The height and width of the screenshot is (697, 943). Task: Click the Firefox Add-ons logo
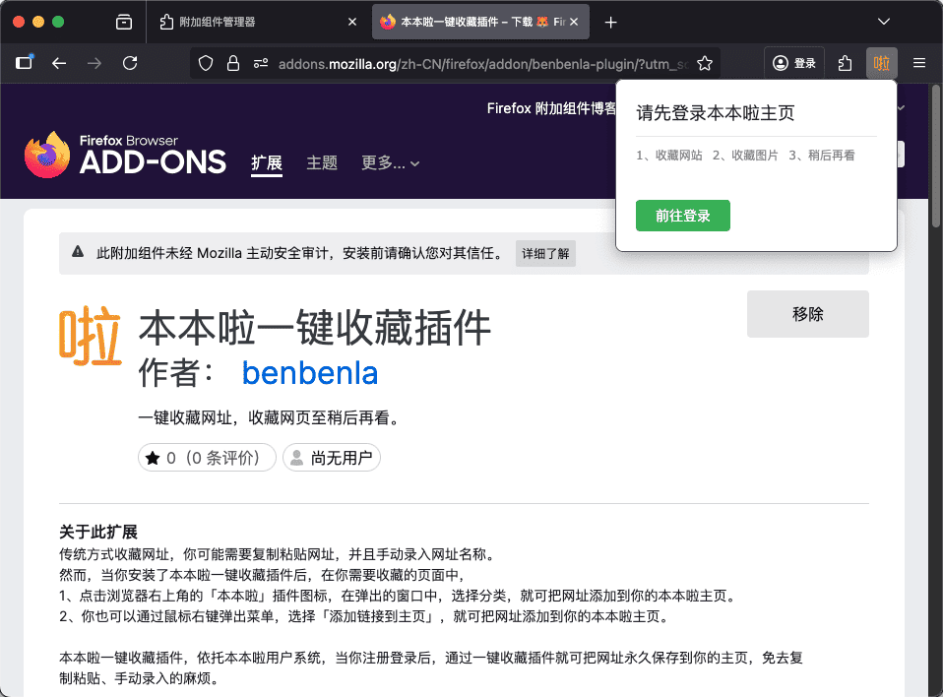[x=125, y=157]
